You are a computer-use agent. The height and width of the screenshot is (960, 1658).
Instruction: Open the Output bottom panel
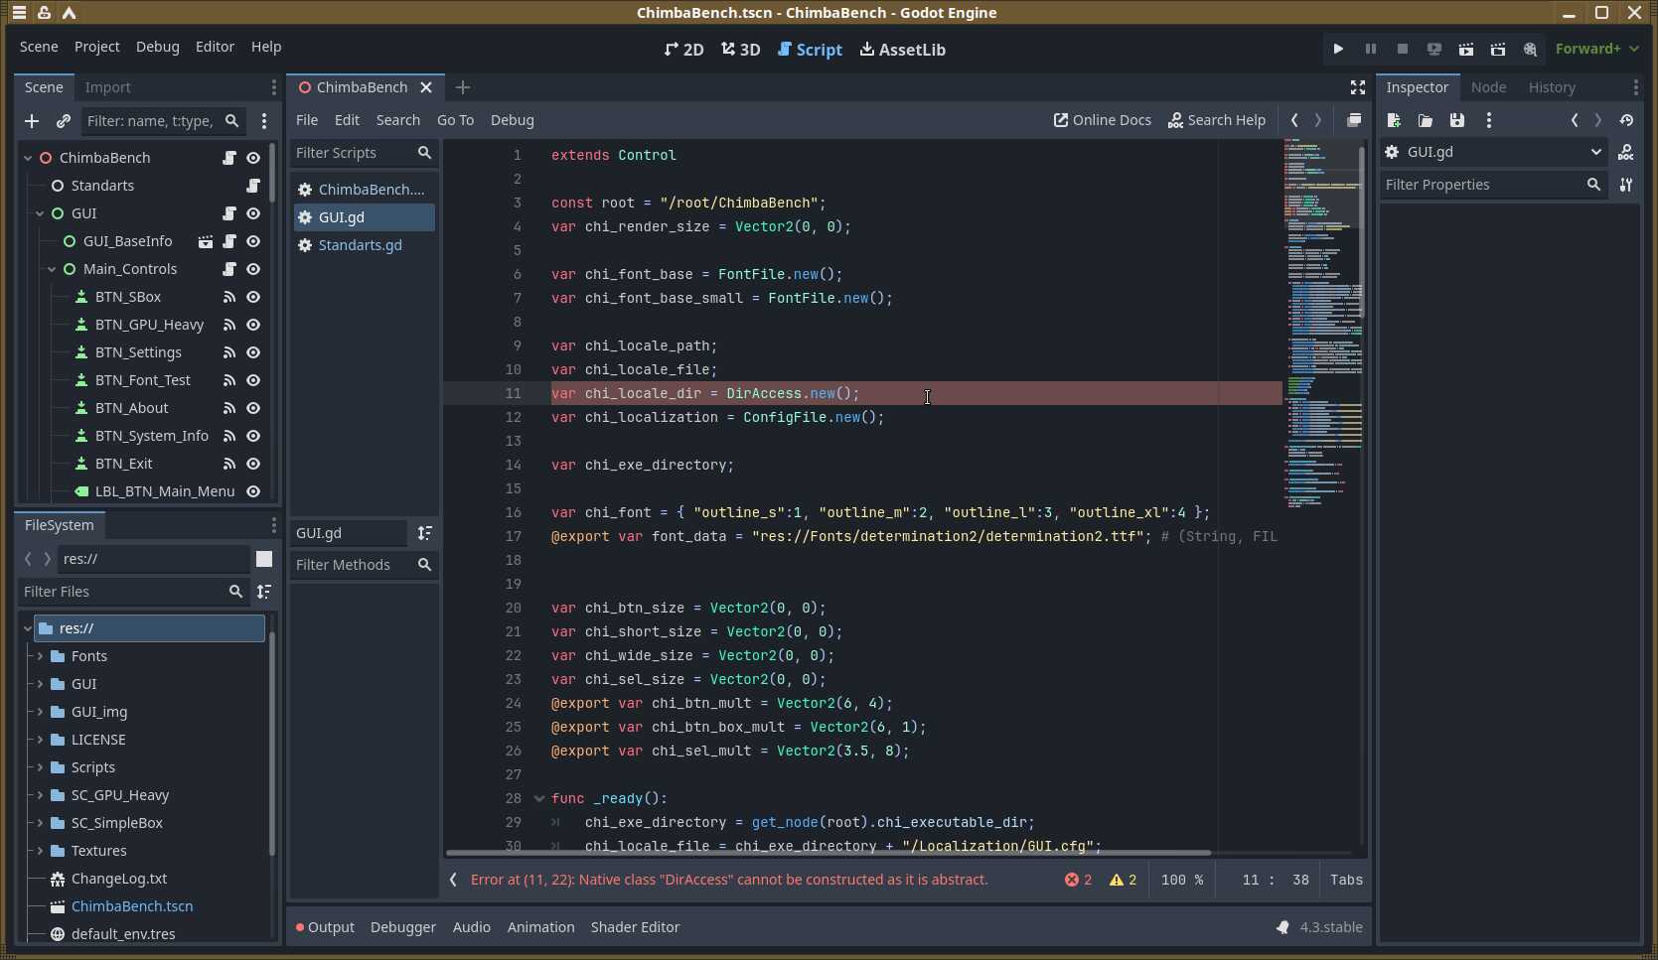[x=325, y=927]
